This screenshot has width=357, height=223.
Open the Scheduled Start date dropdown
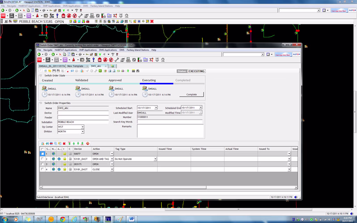click(x=156, y=107)
